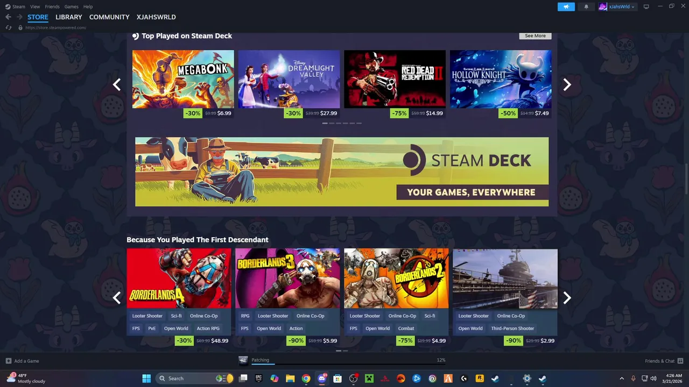689x387 pixels.
Task: Open the announcements megaphone button
Action: (566, 6)
